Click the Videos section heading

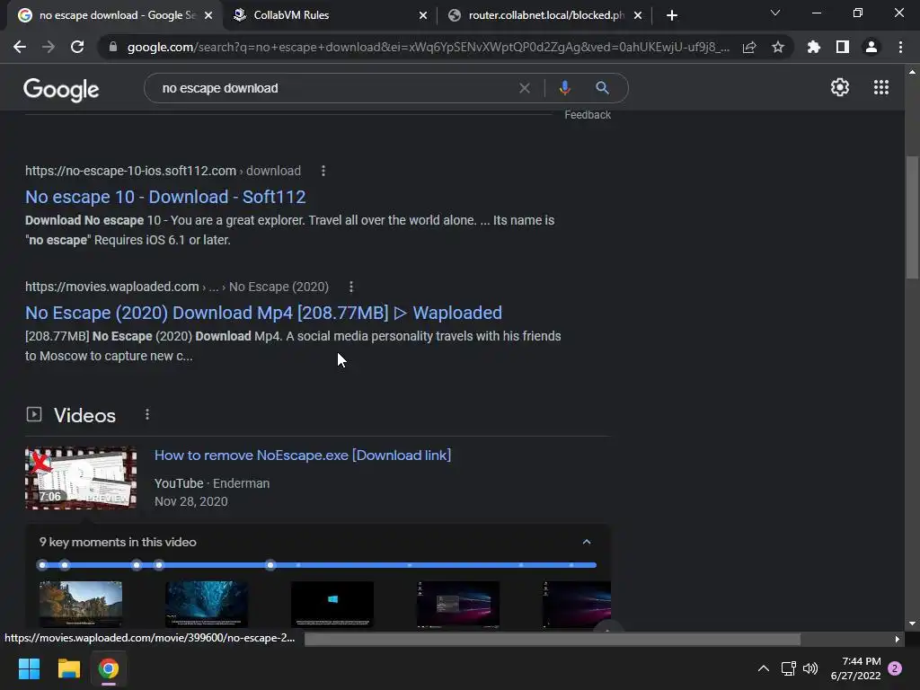click(84, 415)
